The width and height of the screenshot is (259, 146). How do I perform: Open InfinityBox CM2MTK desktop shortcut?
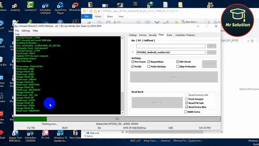click(x=30, y=136)
